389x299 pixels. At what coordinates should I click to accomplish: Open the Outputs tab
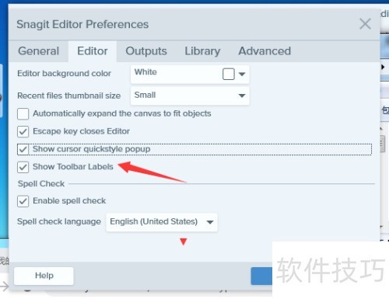(x=146, y=51)
